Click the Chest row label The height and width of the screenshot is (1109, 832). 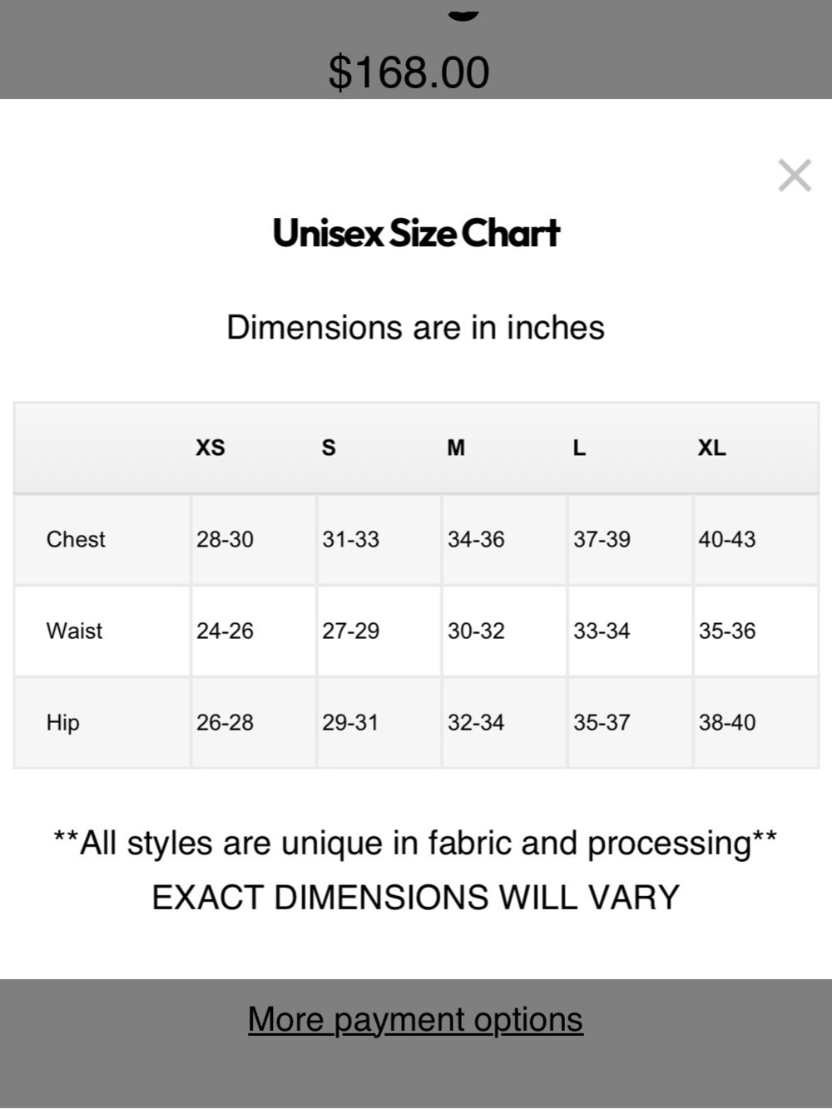coord(76,539)
